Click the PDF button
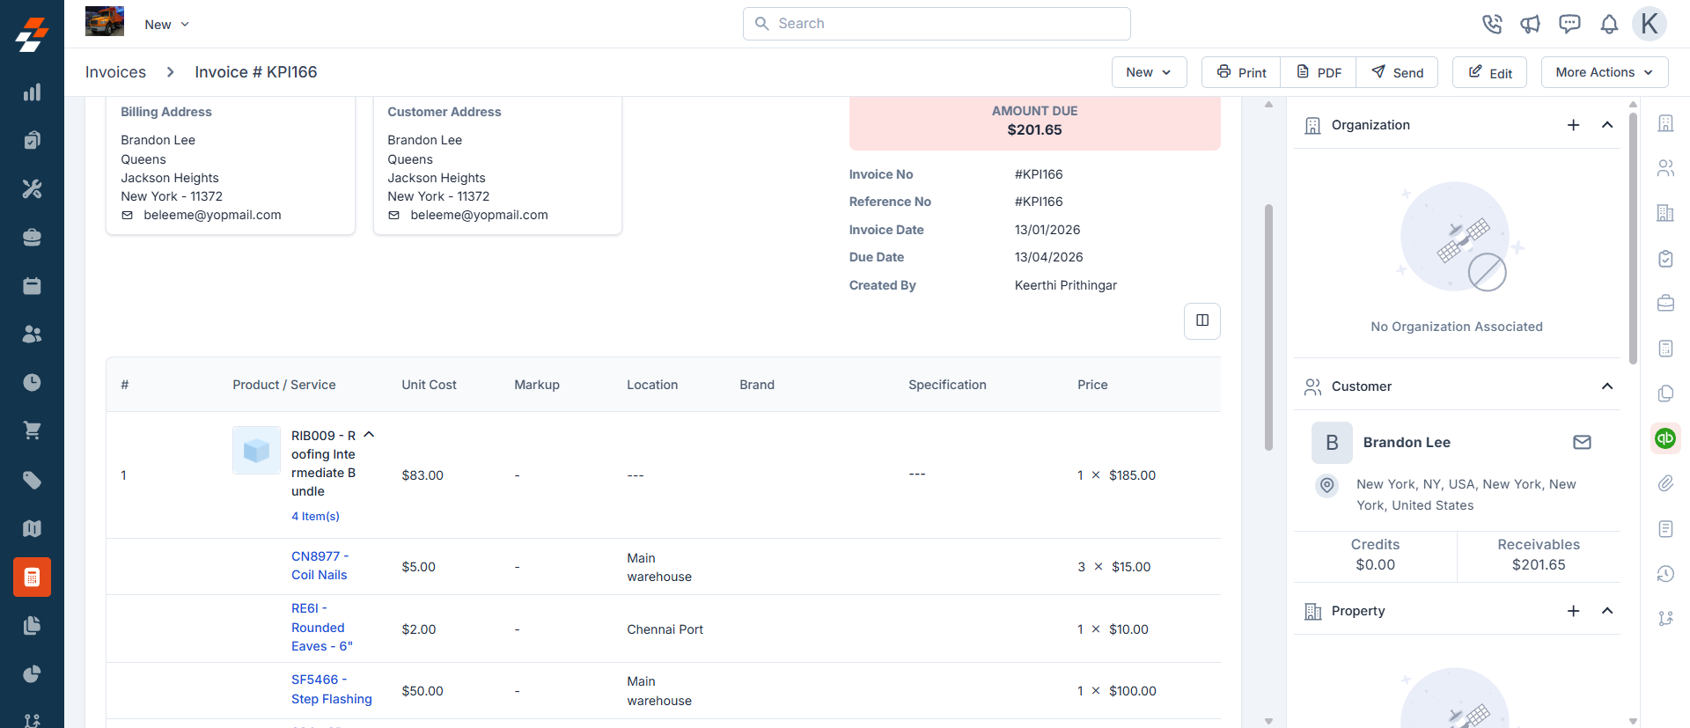This screenshot has height=728, width=1690. tap(1319, 72)
